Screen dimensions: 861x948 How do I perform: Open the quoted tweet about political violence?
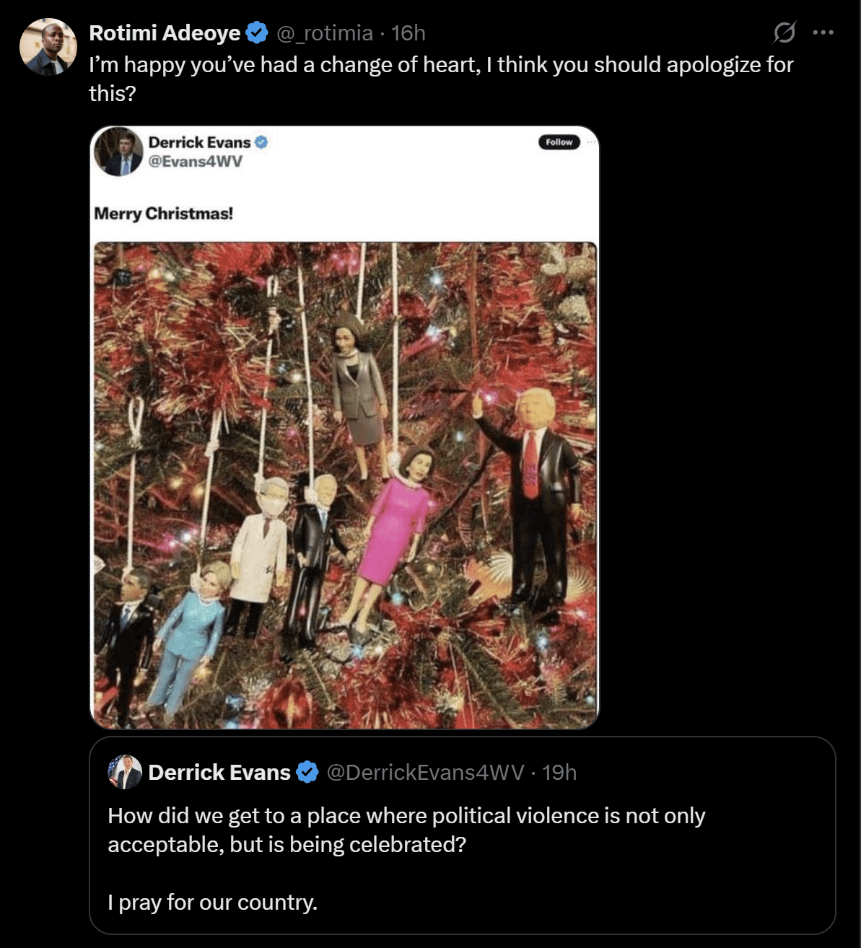462,835
